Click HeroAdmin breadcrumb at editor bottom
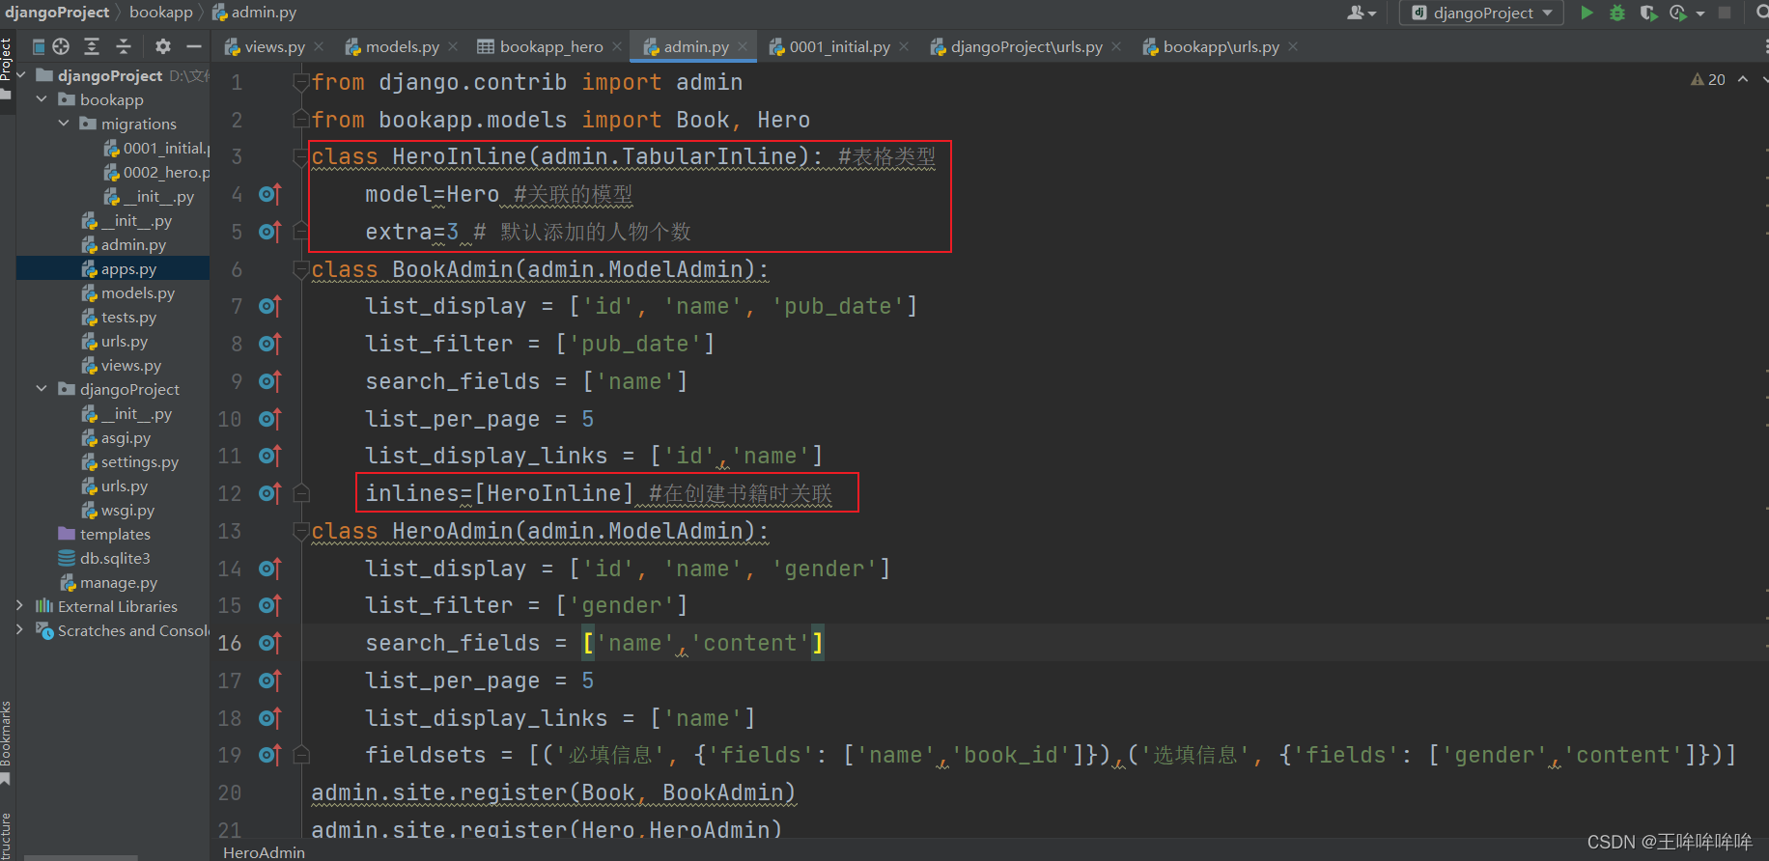The width and height of the screenshot is (1769, 861). coord(264,852)
